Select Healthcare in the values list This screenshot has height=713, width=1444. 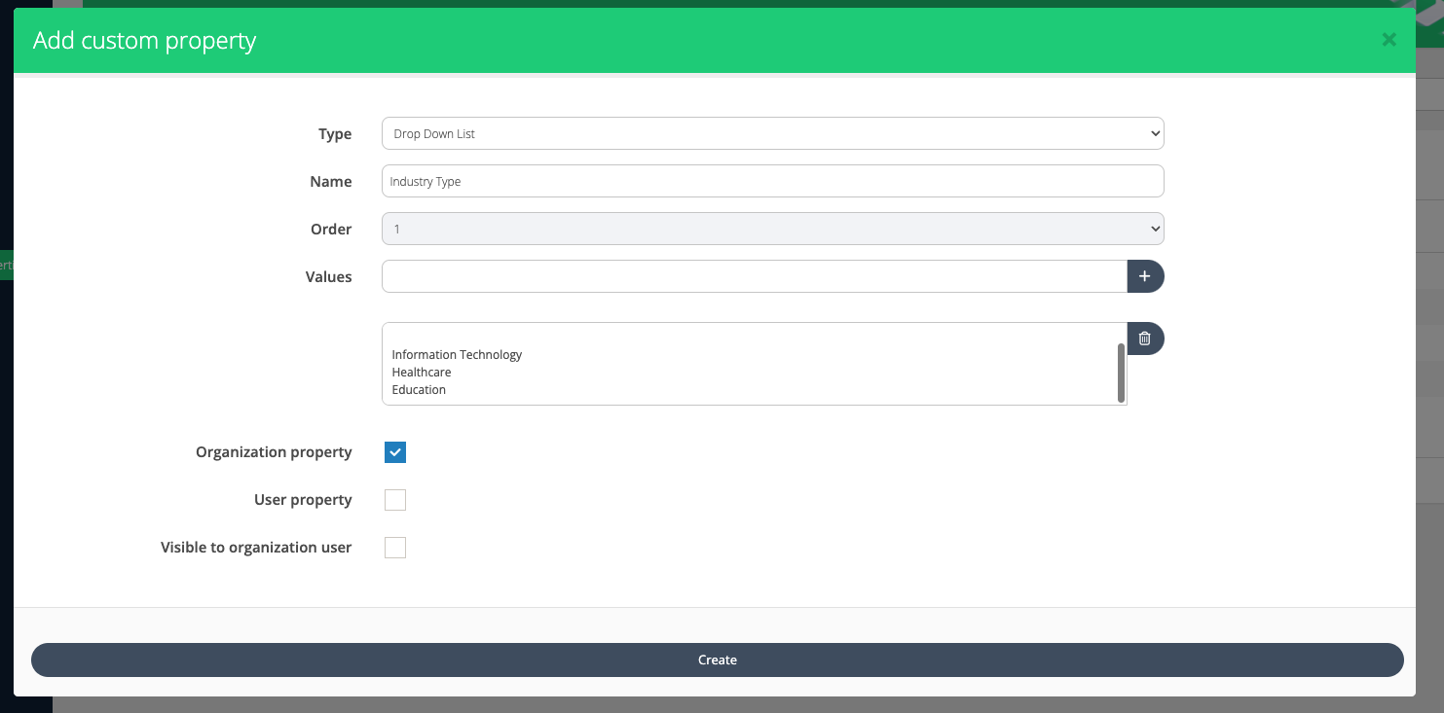[422, 373]
